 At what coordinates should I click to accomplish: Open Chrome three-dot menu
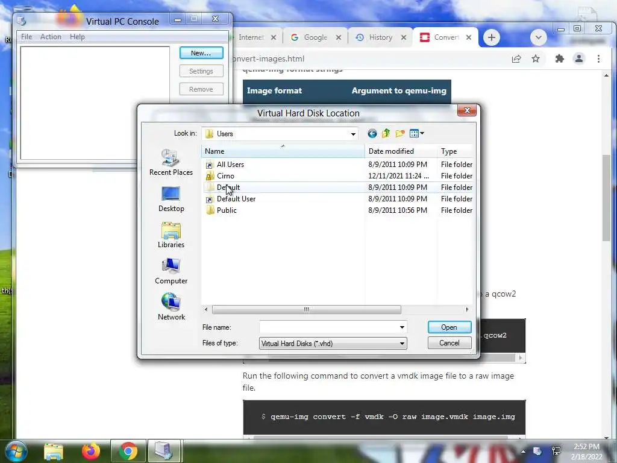pyautogui.click(x=598, y=58)
